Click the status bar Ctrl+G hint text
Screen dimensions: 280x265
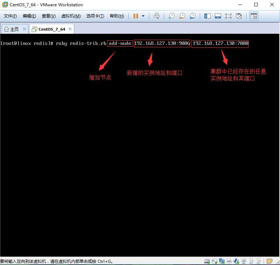pos(56,262)
